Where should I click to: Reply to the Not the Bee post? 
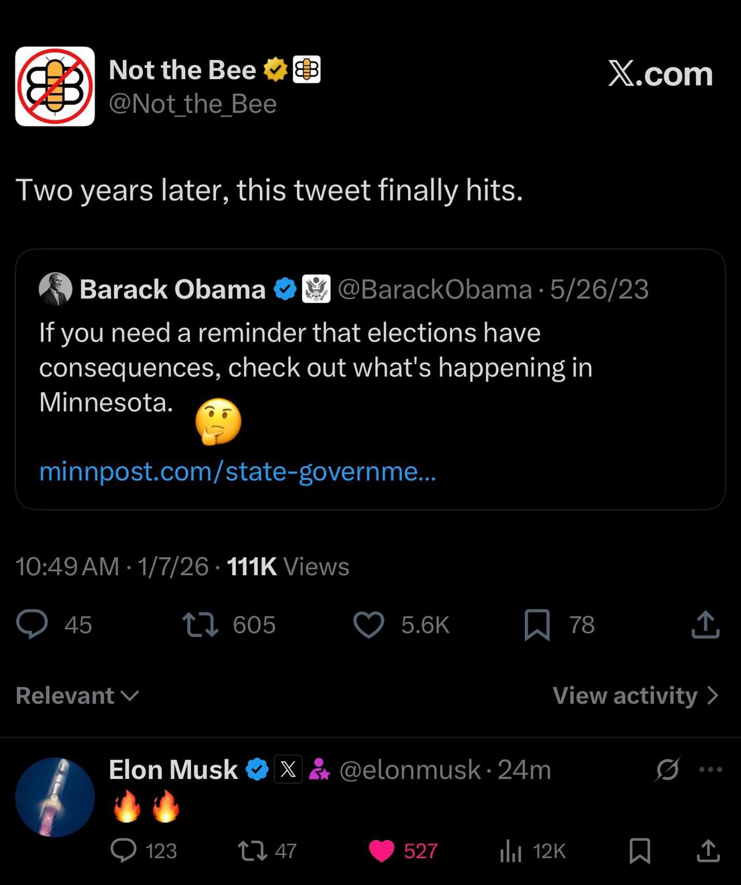point(32,624)
